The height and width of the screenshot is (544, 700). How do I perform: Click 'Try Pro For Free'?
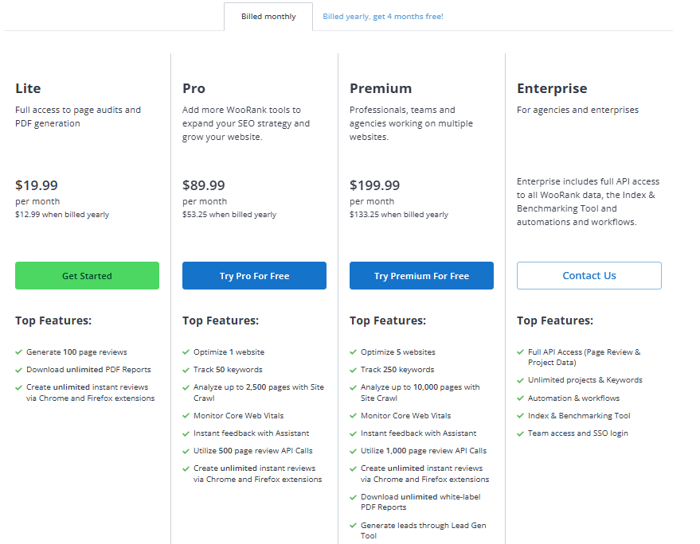[254, 275]
